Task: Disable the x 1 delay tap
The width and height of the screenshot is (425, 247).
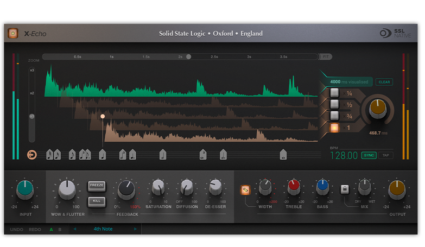Action: (334, 128)
